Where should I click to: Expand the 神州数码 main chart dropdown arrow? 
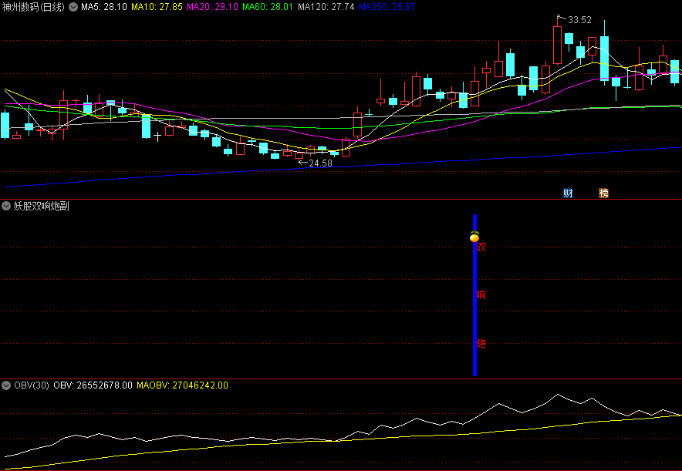73,7
